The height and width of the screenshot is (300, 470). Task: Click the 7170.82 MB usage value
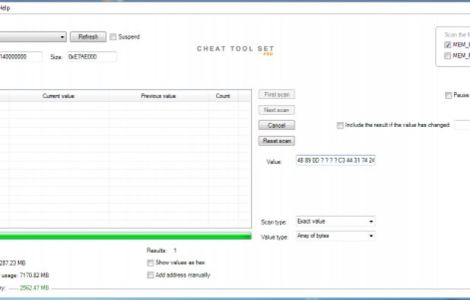pos(34,276)
